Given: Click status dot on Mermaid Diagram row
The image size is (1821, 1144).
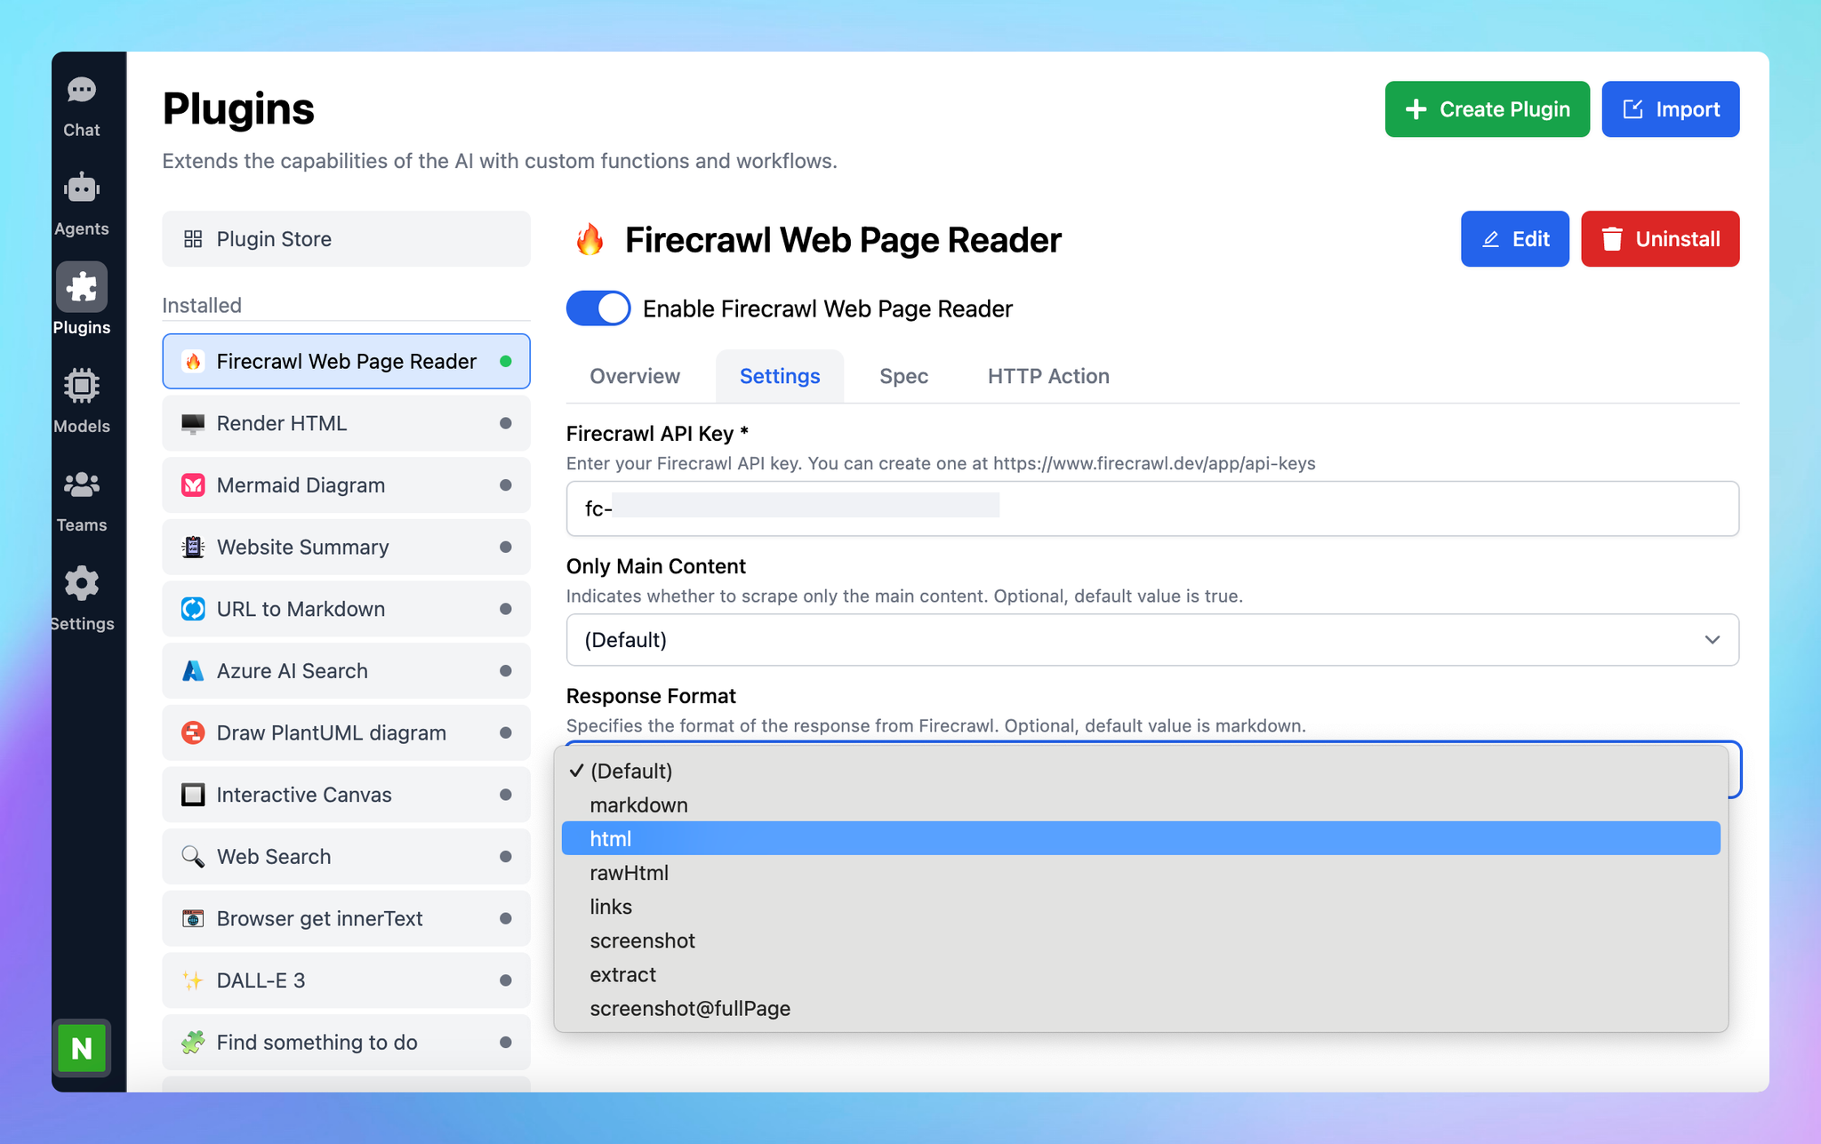Looking at the screenshot, I should click(506, 485).
